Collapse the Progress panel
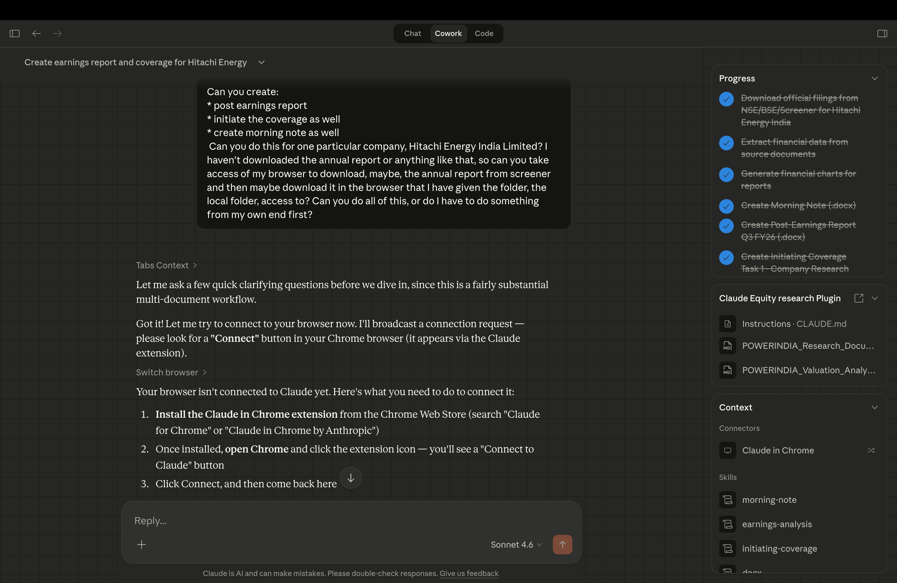Viewport: 897px width, 583px height. pyautogui.click(x=874, y=78)
